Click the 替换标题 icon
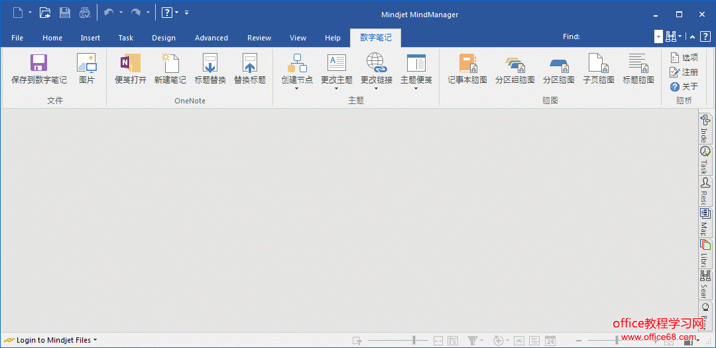The width and height of the screenshot is (716, 348). [x=250, y=64]
